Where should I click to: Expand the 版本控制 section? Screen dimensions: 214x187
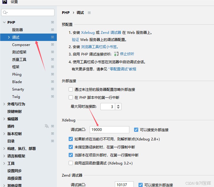4,134
